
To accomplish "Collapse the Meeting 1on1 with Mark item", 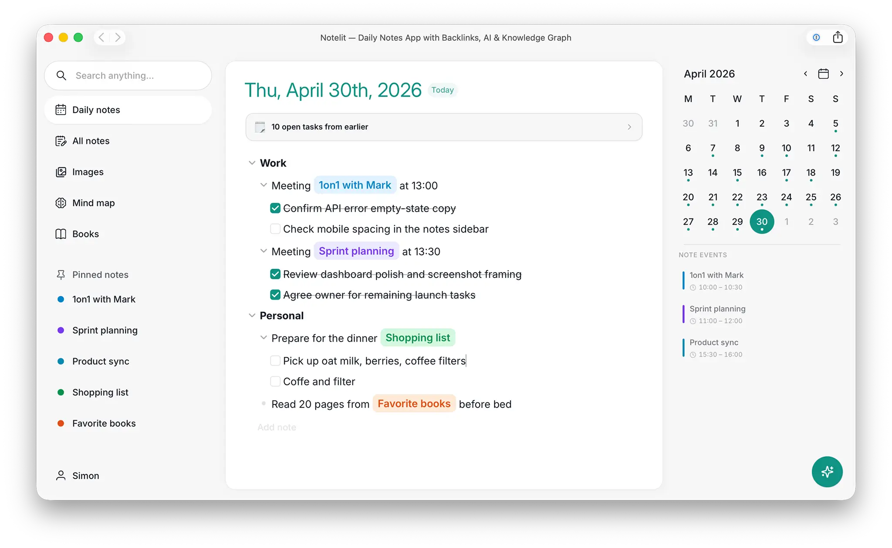I will click(x=264, y=185).
